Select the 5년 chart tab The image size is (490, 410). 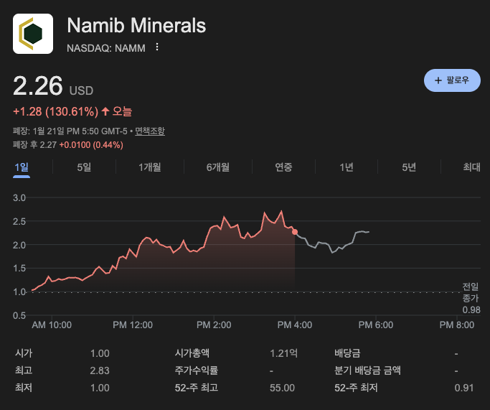(x=409, y=167)
